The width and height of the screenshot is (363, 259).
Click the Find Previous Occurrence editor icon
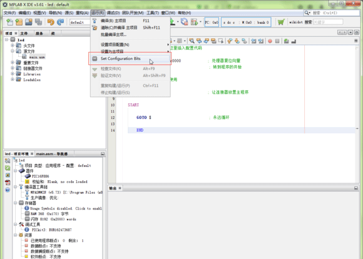tap(199, 41)
